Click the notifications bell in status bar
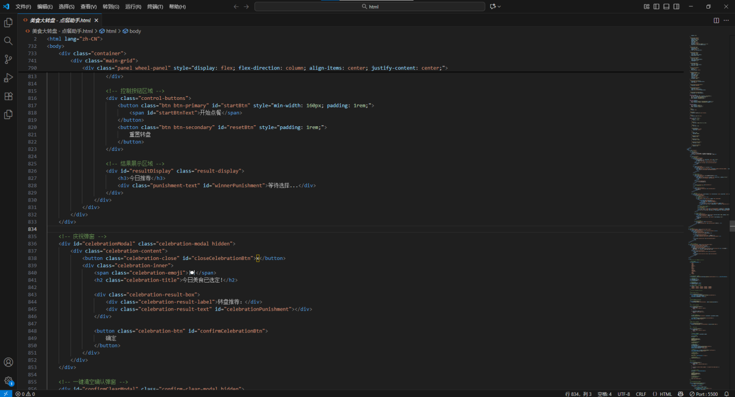 pyautogui.click(x=726, y=394)
